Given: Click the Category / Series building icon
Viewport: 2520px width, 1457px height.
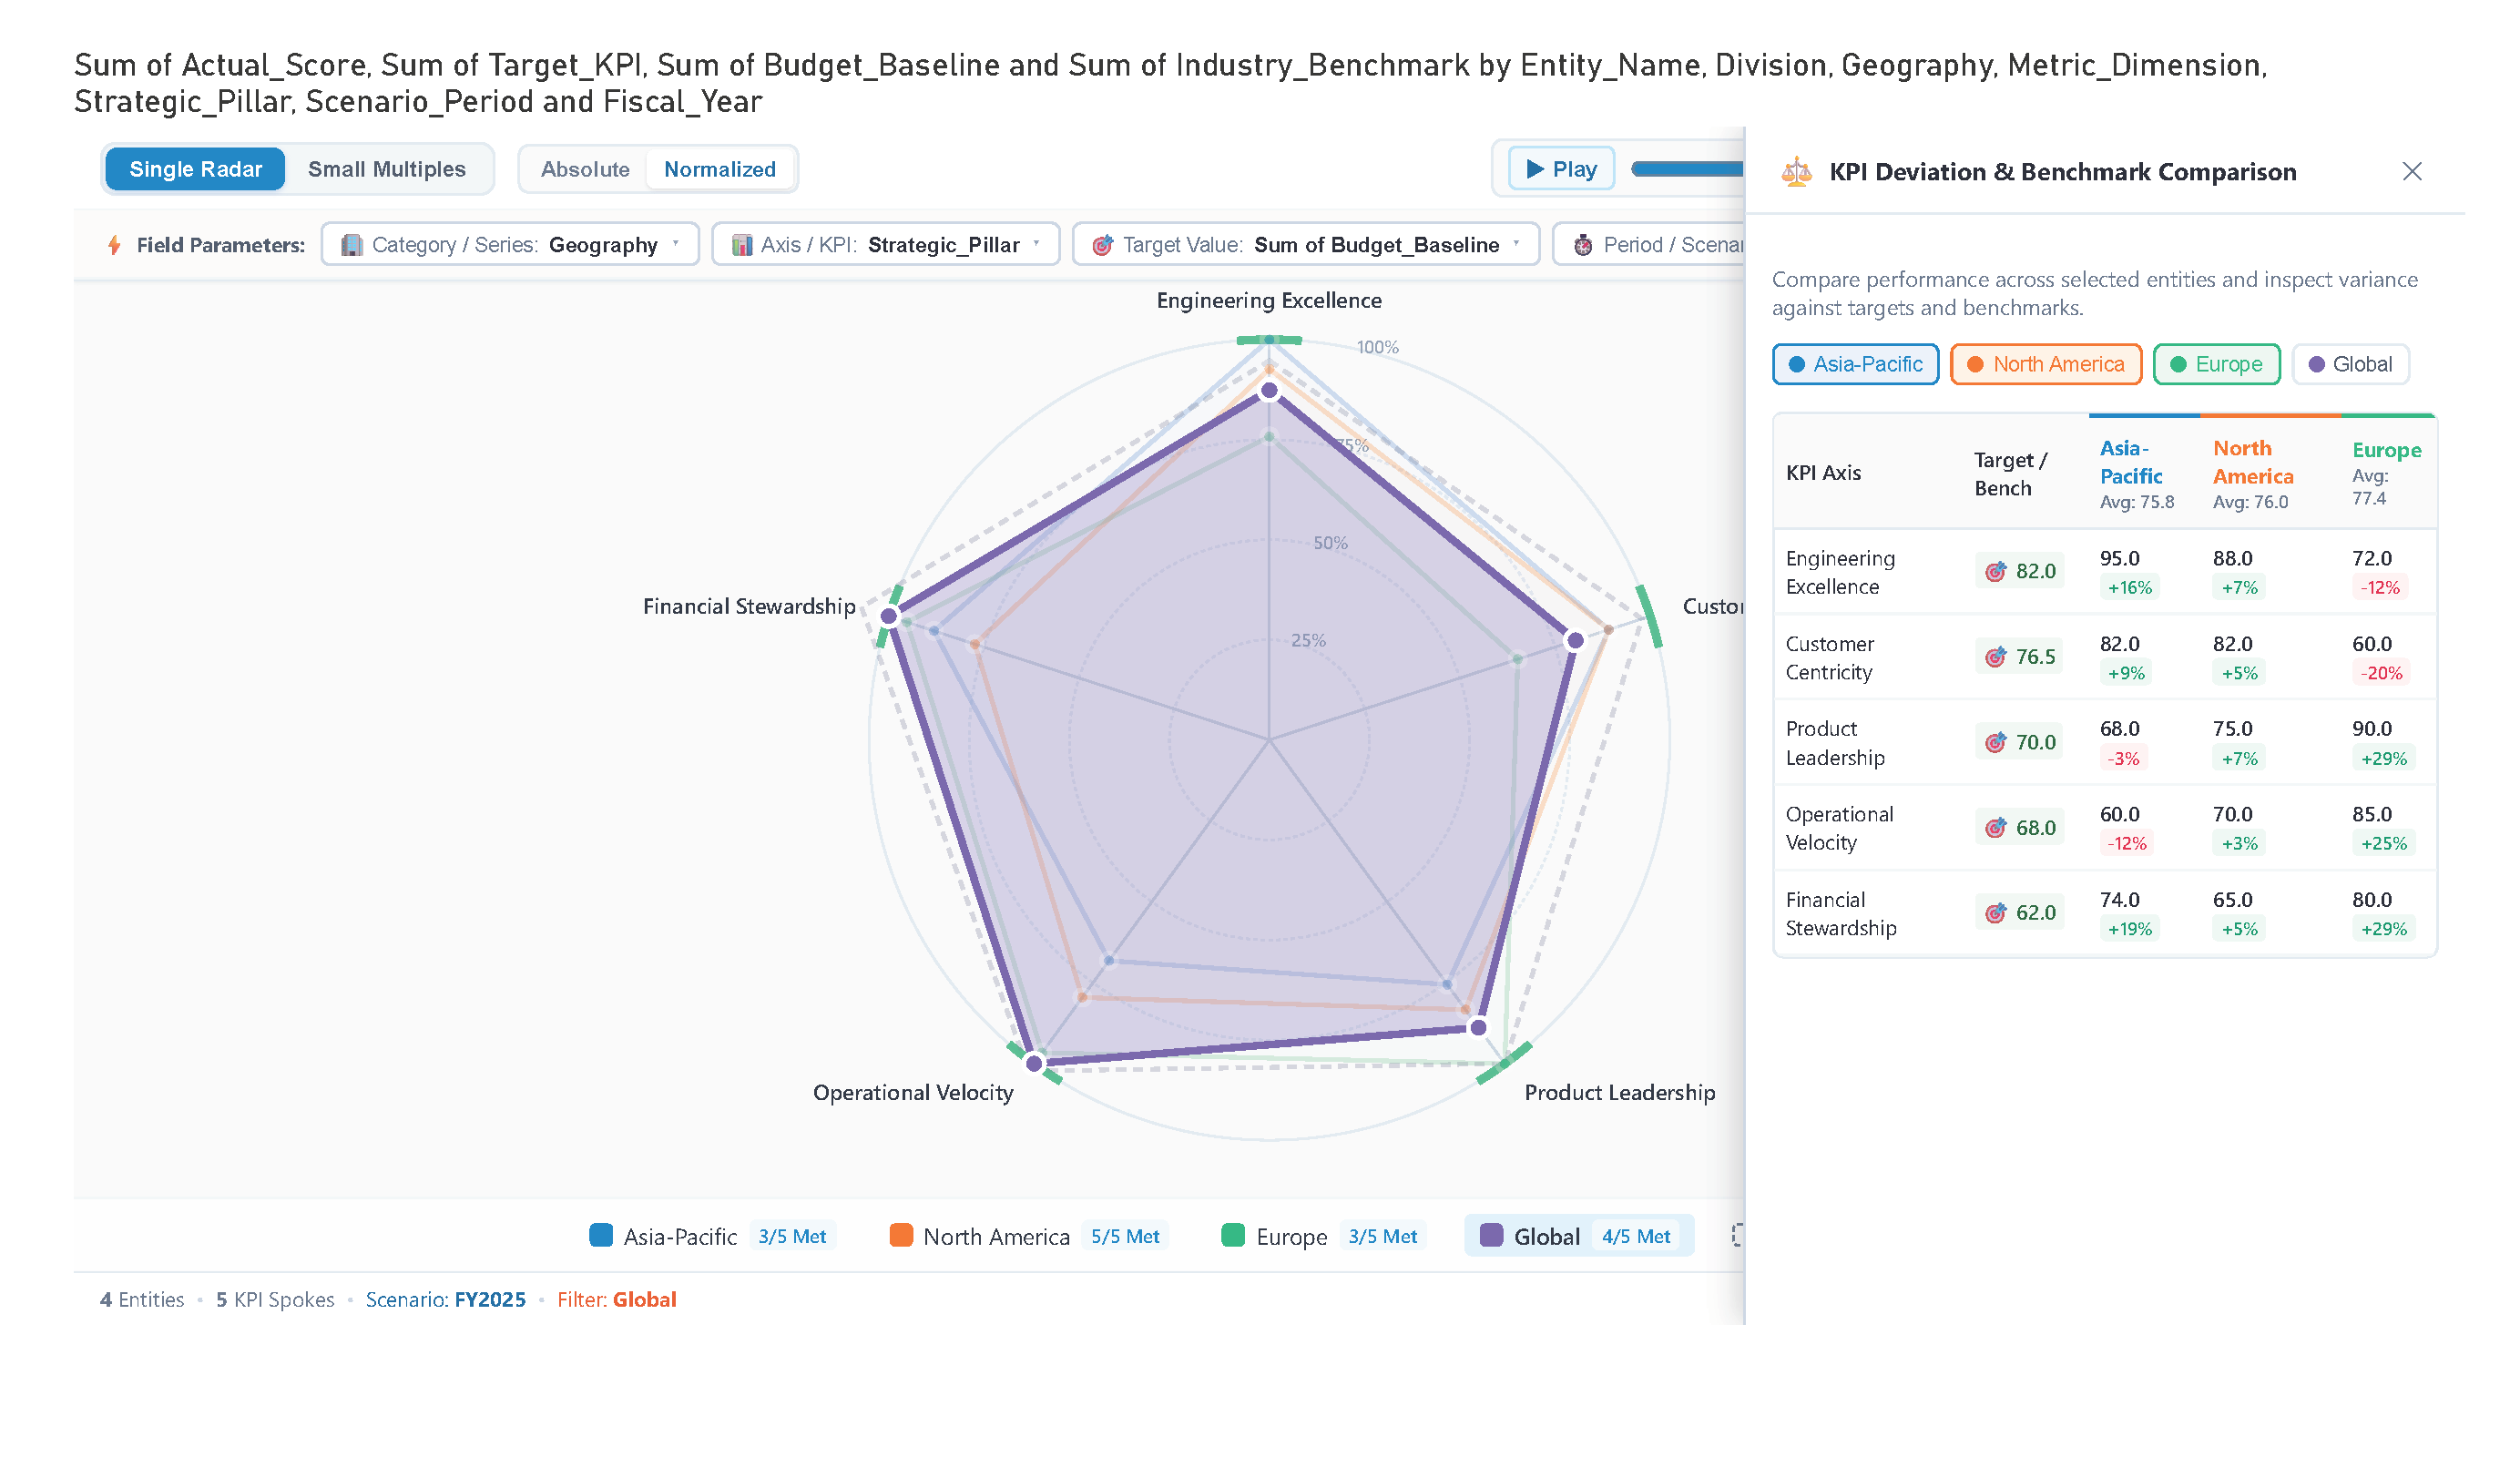Looking at the screenshot, I should (351, 245).
